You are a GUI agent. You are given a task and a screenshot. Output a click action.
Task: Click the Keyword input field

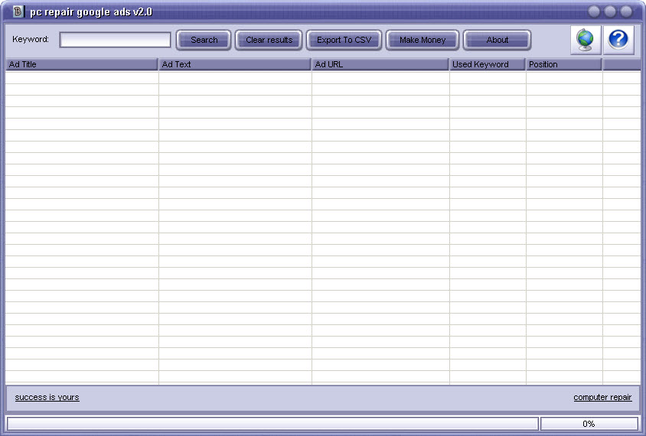pos(116,40)
